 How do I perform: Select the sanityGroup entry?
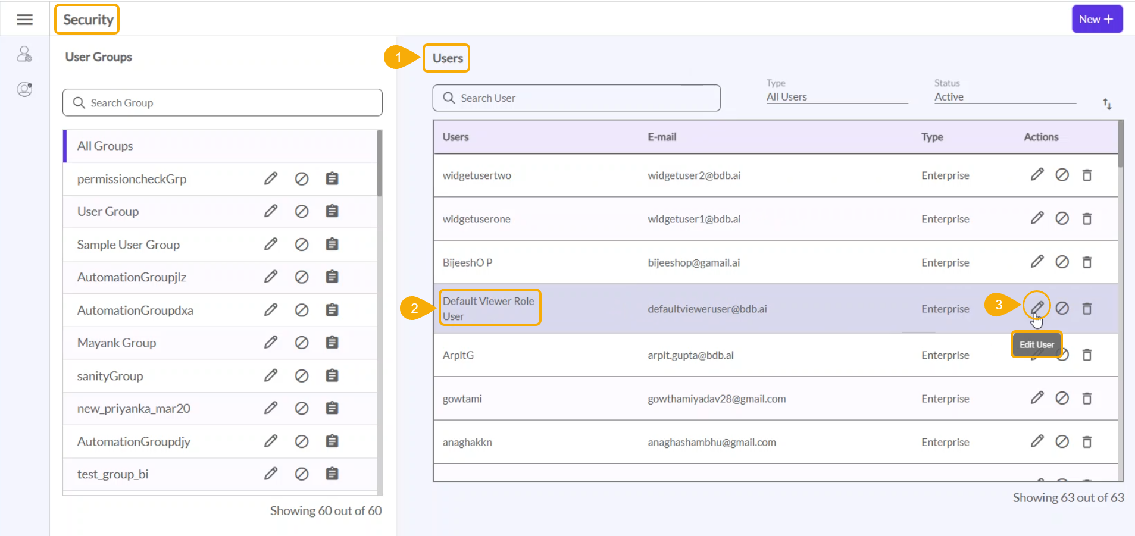[x=110, y=376]
